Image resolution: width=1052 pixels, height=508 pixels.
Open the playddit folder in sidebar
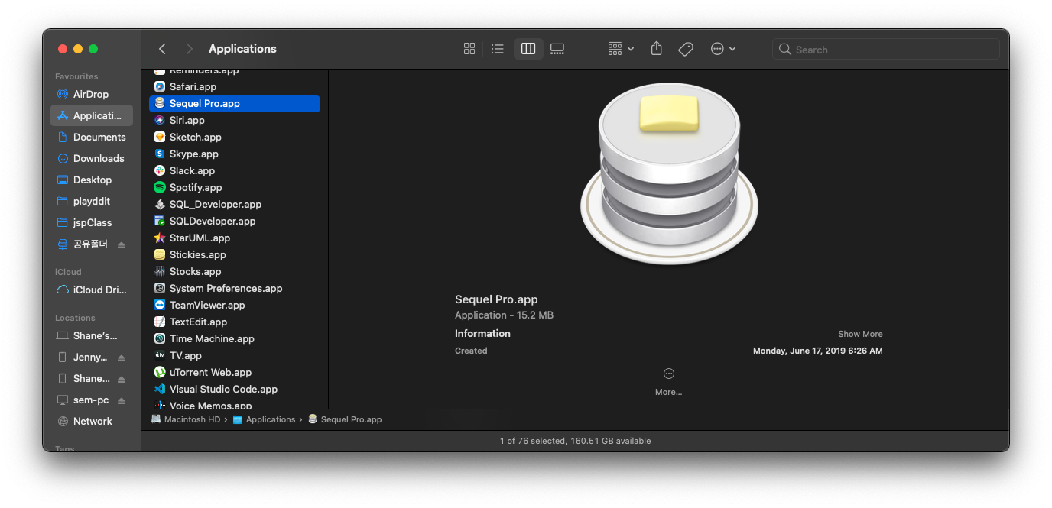click(x=91, y=201)
